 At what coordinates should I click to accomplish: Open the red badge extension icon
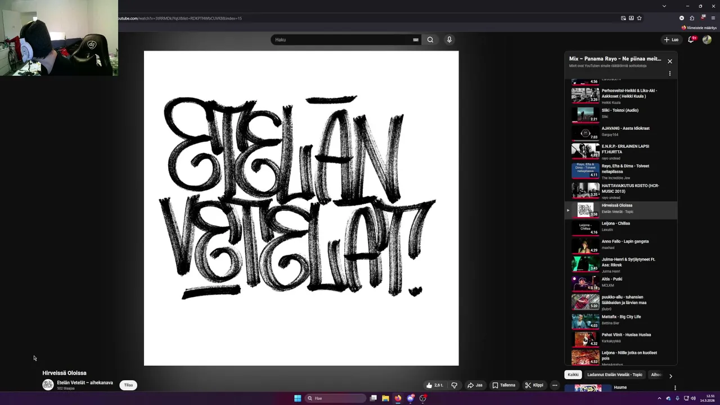[x=703, y=18]
